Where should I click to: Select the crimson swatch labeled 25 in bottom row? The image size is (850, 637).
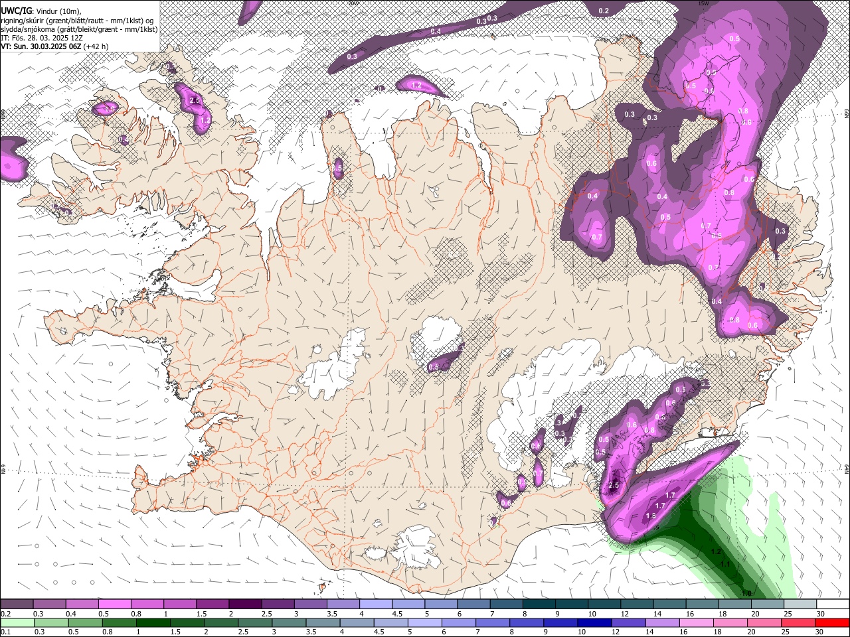tap(800, 623)
